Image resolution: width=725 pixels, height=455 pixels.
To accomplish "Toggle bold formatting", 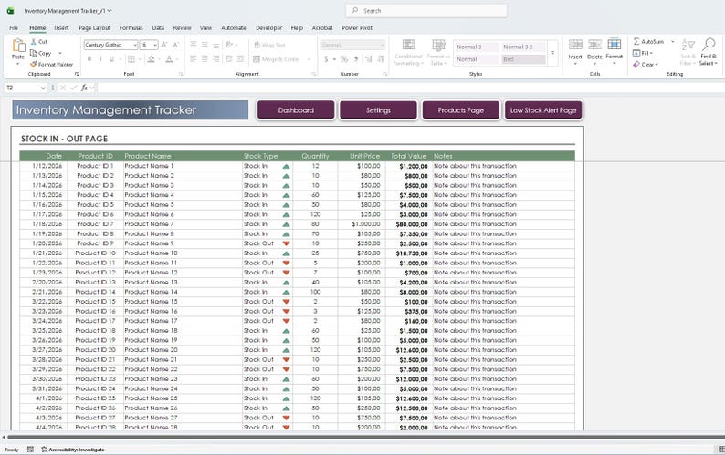I will coord(89,59).
